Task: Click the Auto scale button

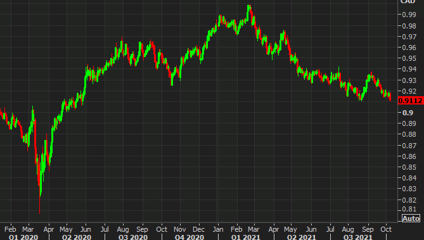Action: coord(411,218)
